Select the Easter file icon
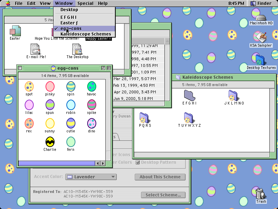This screenshot has height=209, width=278. 15,31
